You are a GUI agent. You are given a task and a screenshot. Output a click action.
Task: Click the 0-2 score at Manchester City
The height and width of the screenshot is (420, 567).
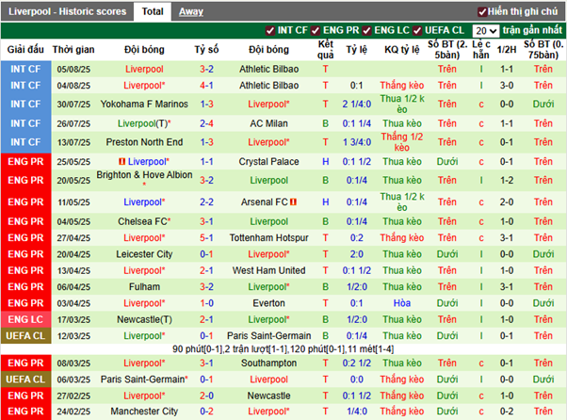pos(206,412)
